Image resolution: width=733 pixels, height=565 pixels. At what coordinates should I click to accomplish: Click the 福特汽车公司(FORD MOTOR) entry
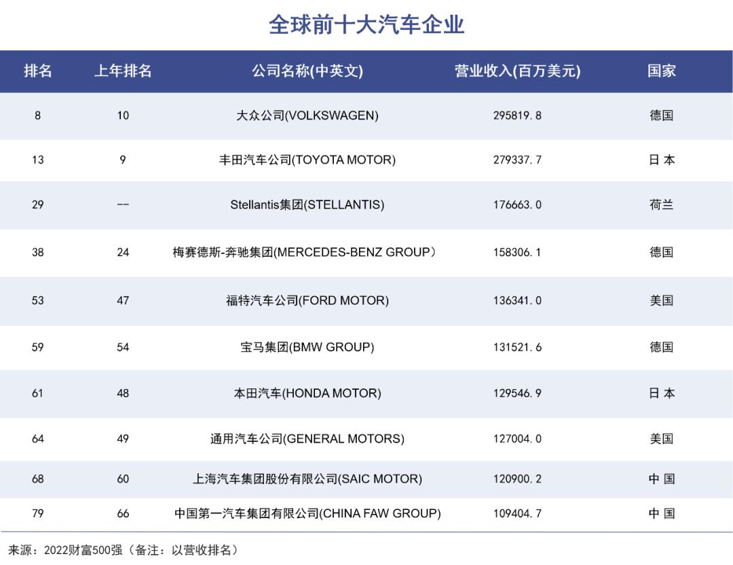point(307,300)
